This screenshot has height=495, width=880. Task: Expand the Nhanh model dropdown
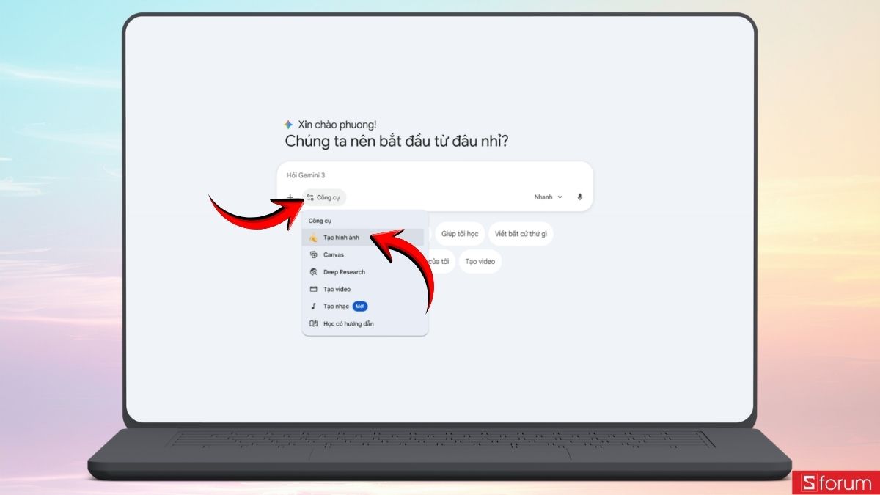click(548, 197)
